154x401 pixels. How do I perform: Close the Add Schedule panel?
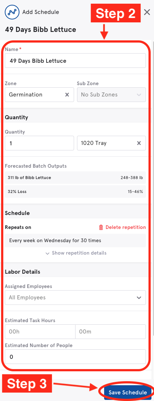[147, 12]
